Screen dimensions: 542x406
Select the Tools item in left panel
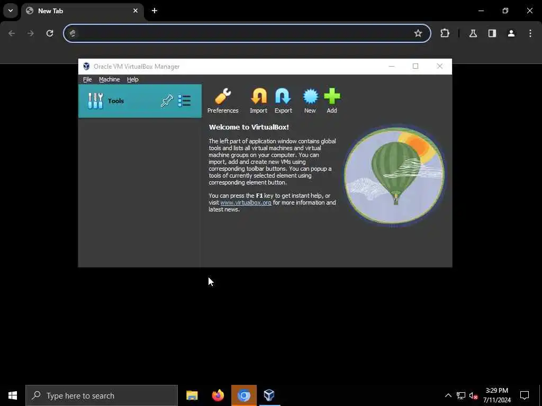[140, 101]
